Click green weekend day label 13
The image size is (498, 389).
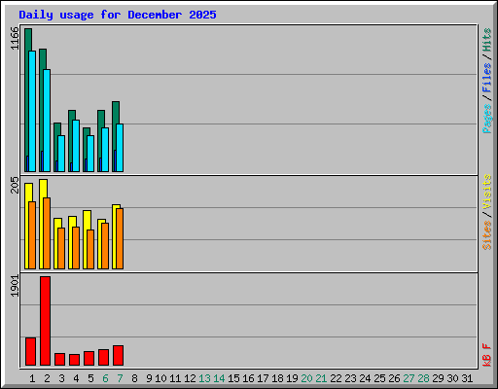coord(204,378)
